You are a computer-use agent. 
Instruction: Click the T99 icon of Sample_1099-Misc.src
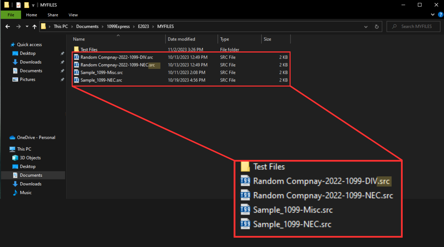click(x=77, y=72)
